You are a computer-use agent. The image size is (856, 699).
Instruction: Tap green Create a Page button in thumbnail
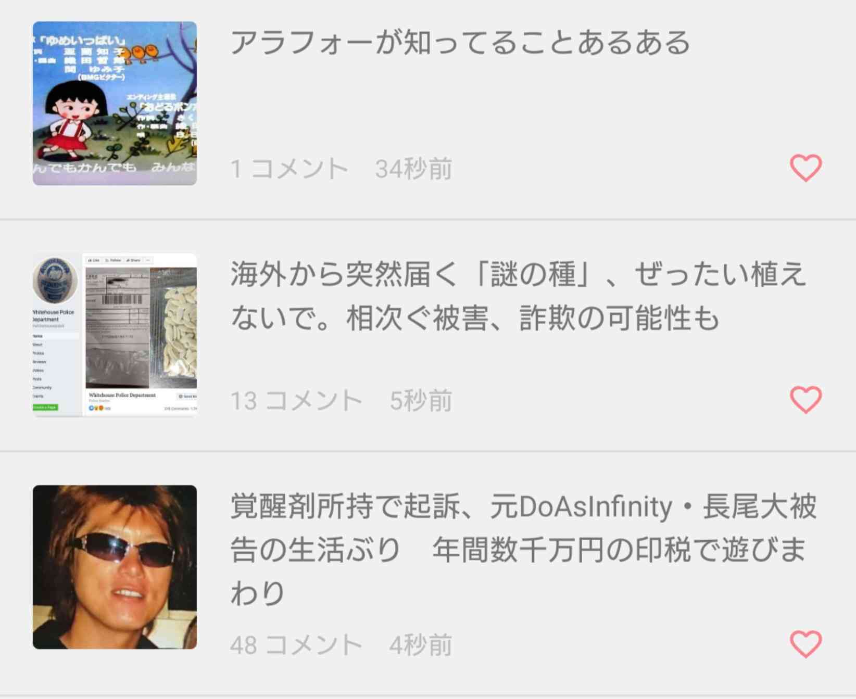(45, 407)
